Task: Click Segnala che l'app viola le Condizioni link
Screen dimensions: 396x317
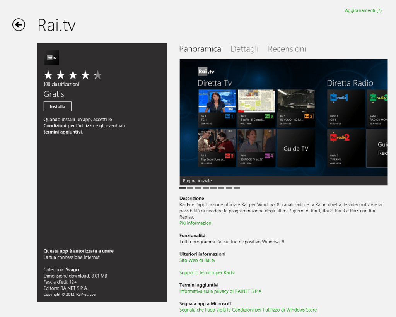Action: click(x=248, y=310)
